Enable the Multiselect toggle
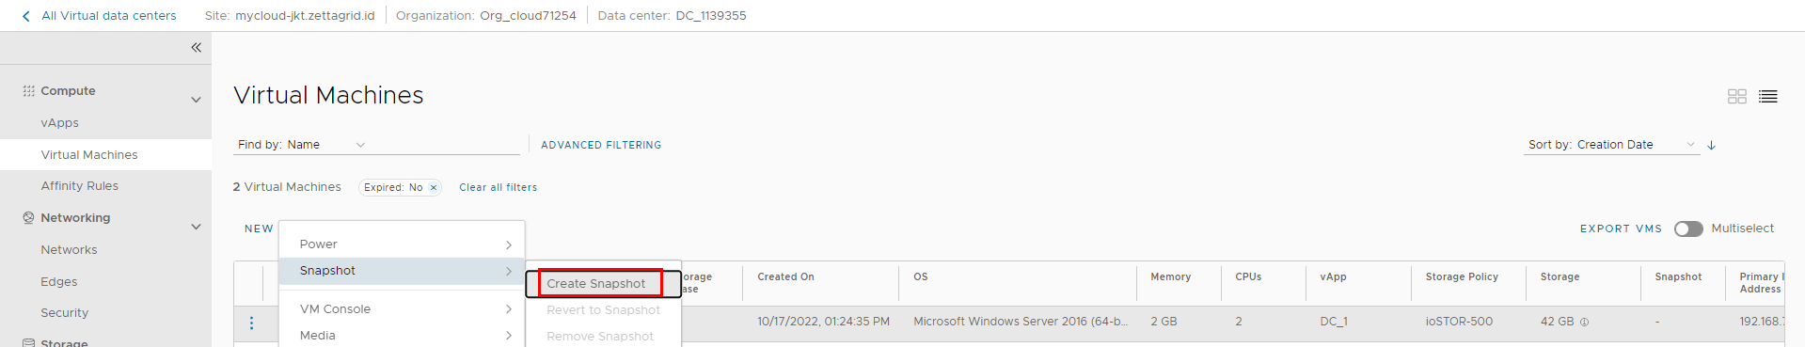This screenshot has width=1805, height=347. coord(1688,229)
